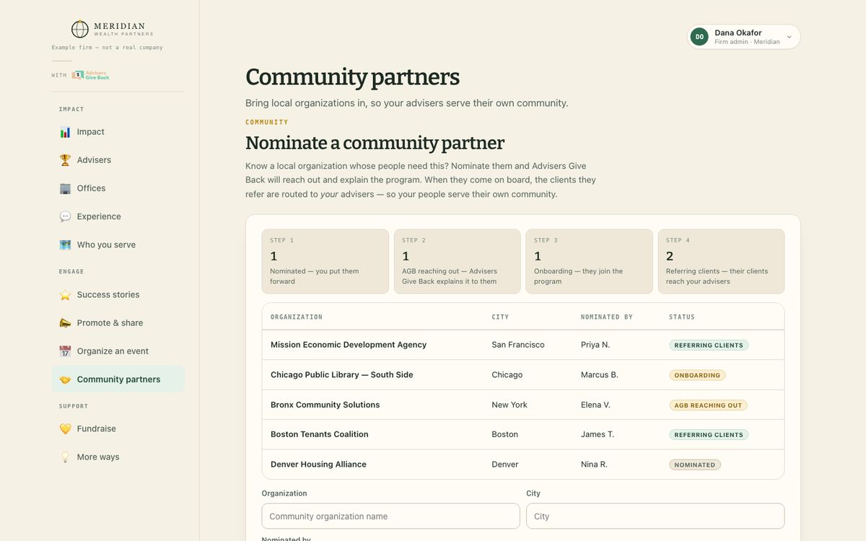Click the Community partners handshake icon
Image resolution: width=866 pixels, height=541 pixels.
point(65,379)
